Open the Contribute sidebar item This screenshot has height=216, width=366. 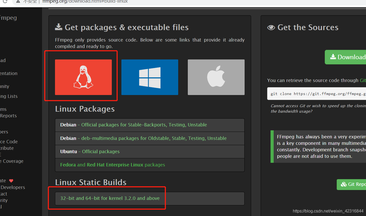click(x=7, y=148)
